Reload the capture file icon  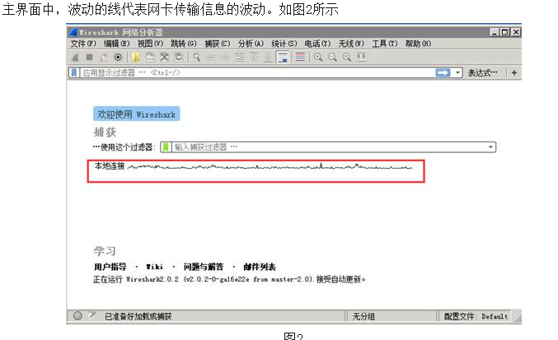pyautogui.click(x=179, y=57)
